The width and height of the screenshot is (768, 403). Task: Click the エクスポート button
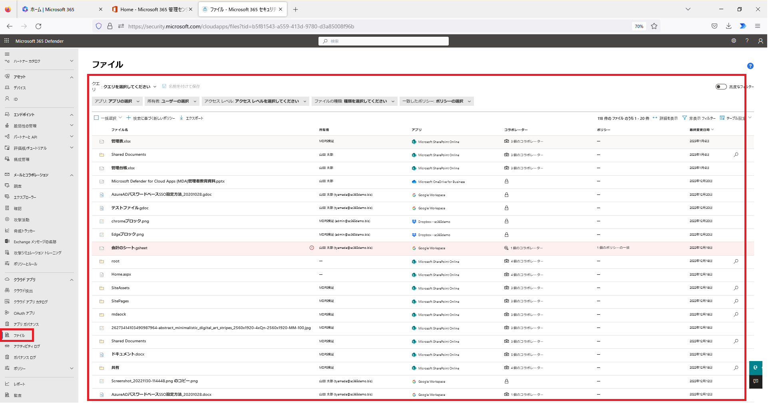click(191, 118)
